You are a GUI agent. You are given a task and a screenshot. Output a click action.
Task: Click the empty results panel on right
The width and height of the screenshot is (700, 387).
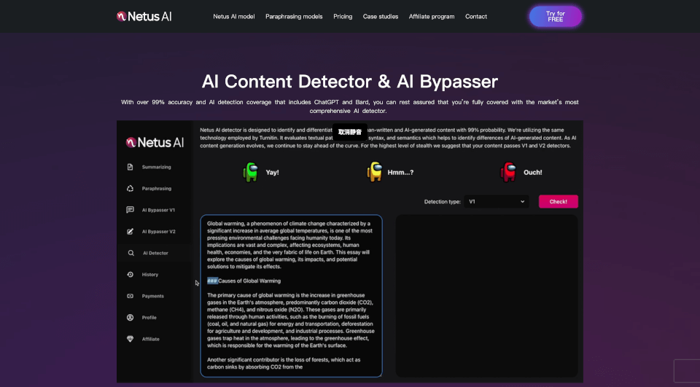[x=486, y=296]
